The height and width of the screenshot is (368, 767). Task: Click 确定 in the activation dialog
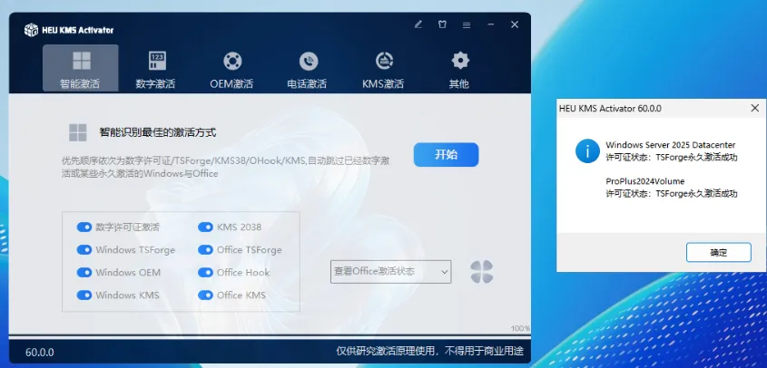pyautogui.click(x=719, y=253)
